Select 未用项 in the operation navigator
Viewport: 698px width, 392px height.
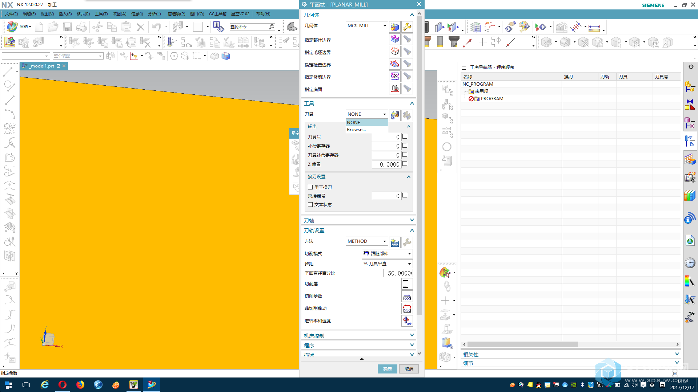(481, 91)
